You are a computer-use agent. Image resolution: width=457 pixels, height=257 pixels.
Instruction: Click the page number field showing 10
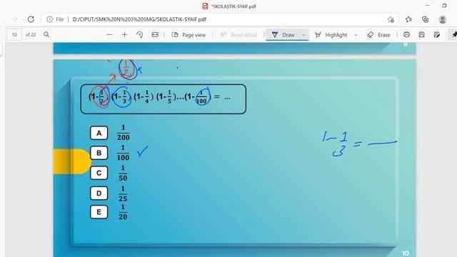(x=14, y=35)
